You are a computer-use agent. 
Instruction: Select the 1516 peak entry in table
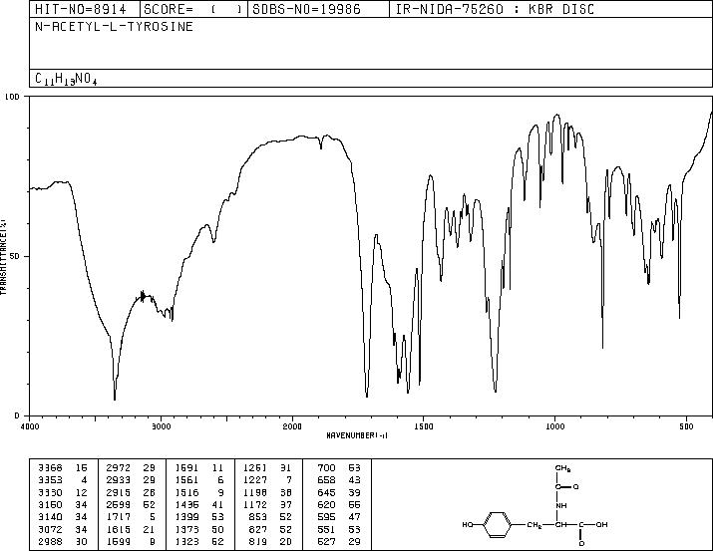pos(199,492)
